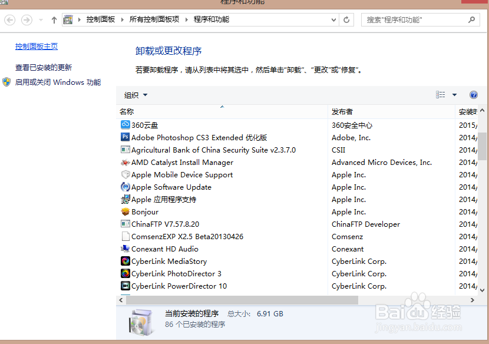Screen dimensions: 489x344
Task: Open the 组织 dropdown menu
Action: pyautogui.click(x=136, y=95)
